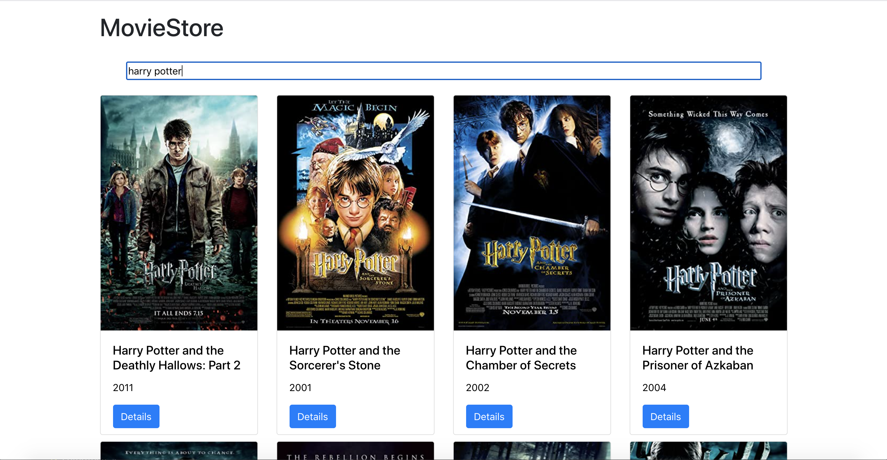The height and width of the screenshot is (460, 887).
Task: Click title 'Harry Potter and the Deathly Hallows: Part 2'
Action: 177,358
